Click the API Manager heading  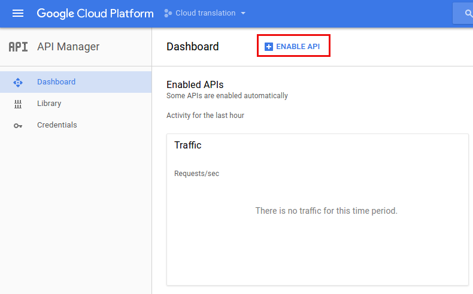(68, 47)
